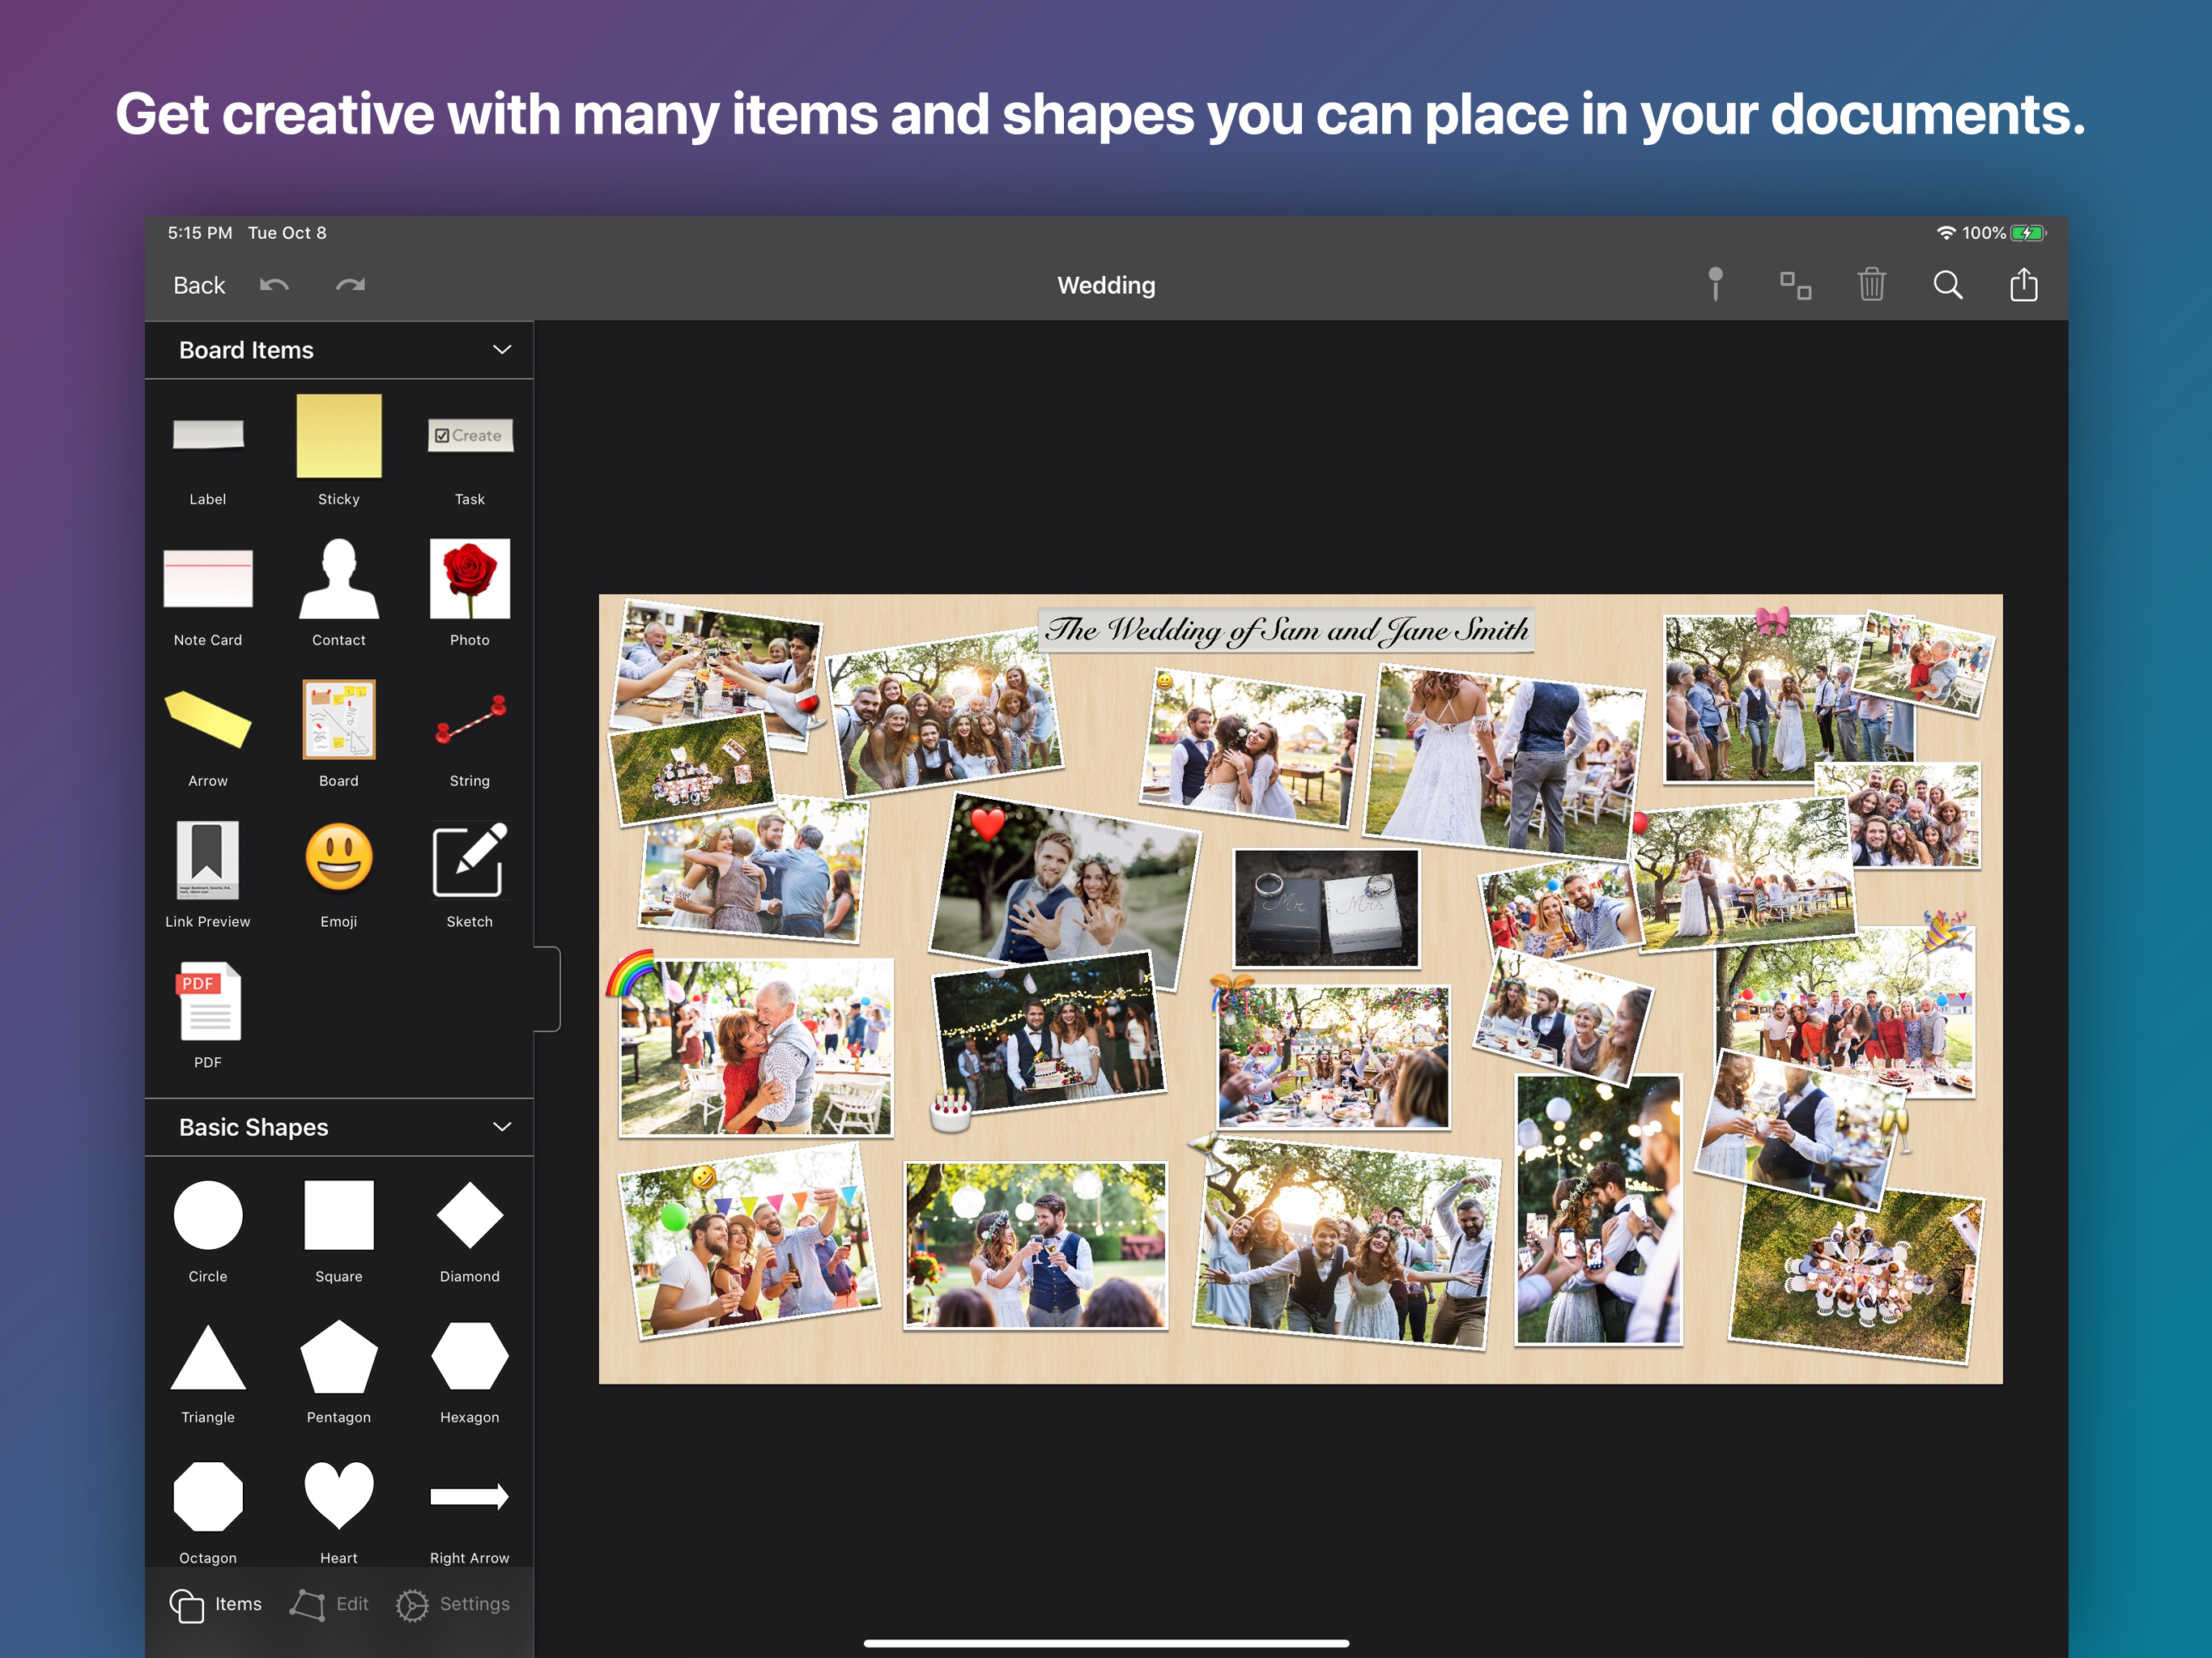Click the Mr and Mrs rings photo

(1326, 908)
